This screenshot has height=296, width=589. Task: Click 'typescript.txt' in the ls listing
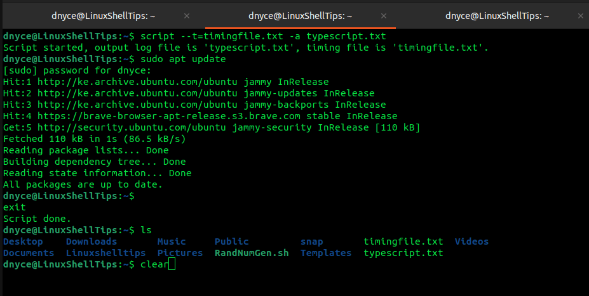[403, 254]
